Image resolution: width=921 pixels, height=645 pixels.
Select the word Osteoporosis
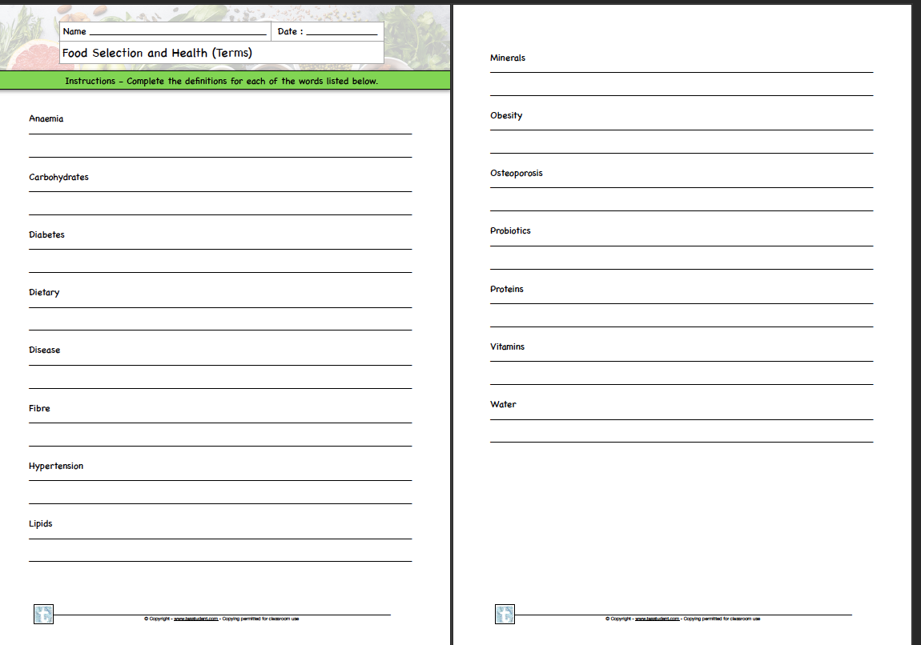pos(516,173)
